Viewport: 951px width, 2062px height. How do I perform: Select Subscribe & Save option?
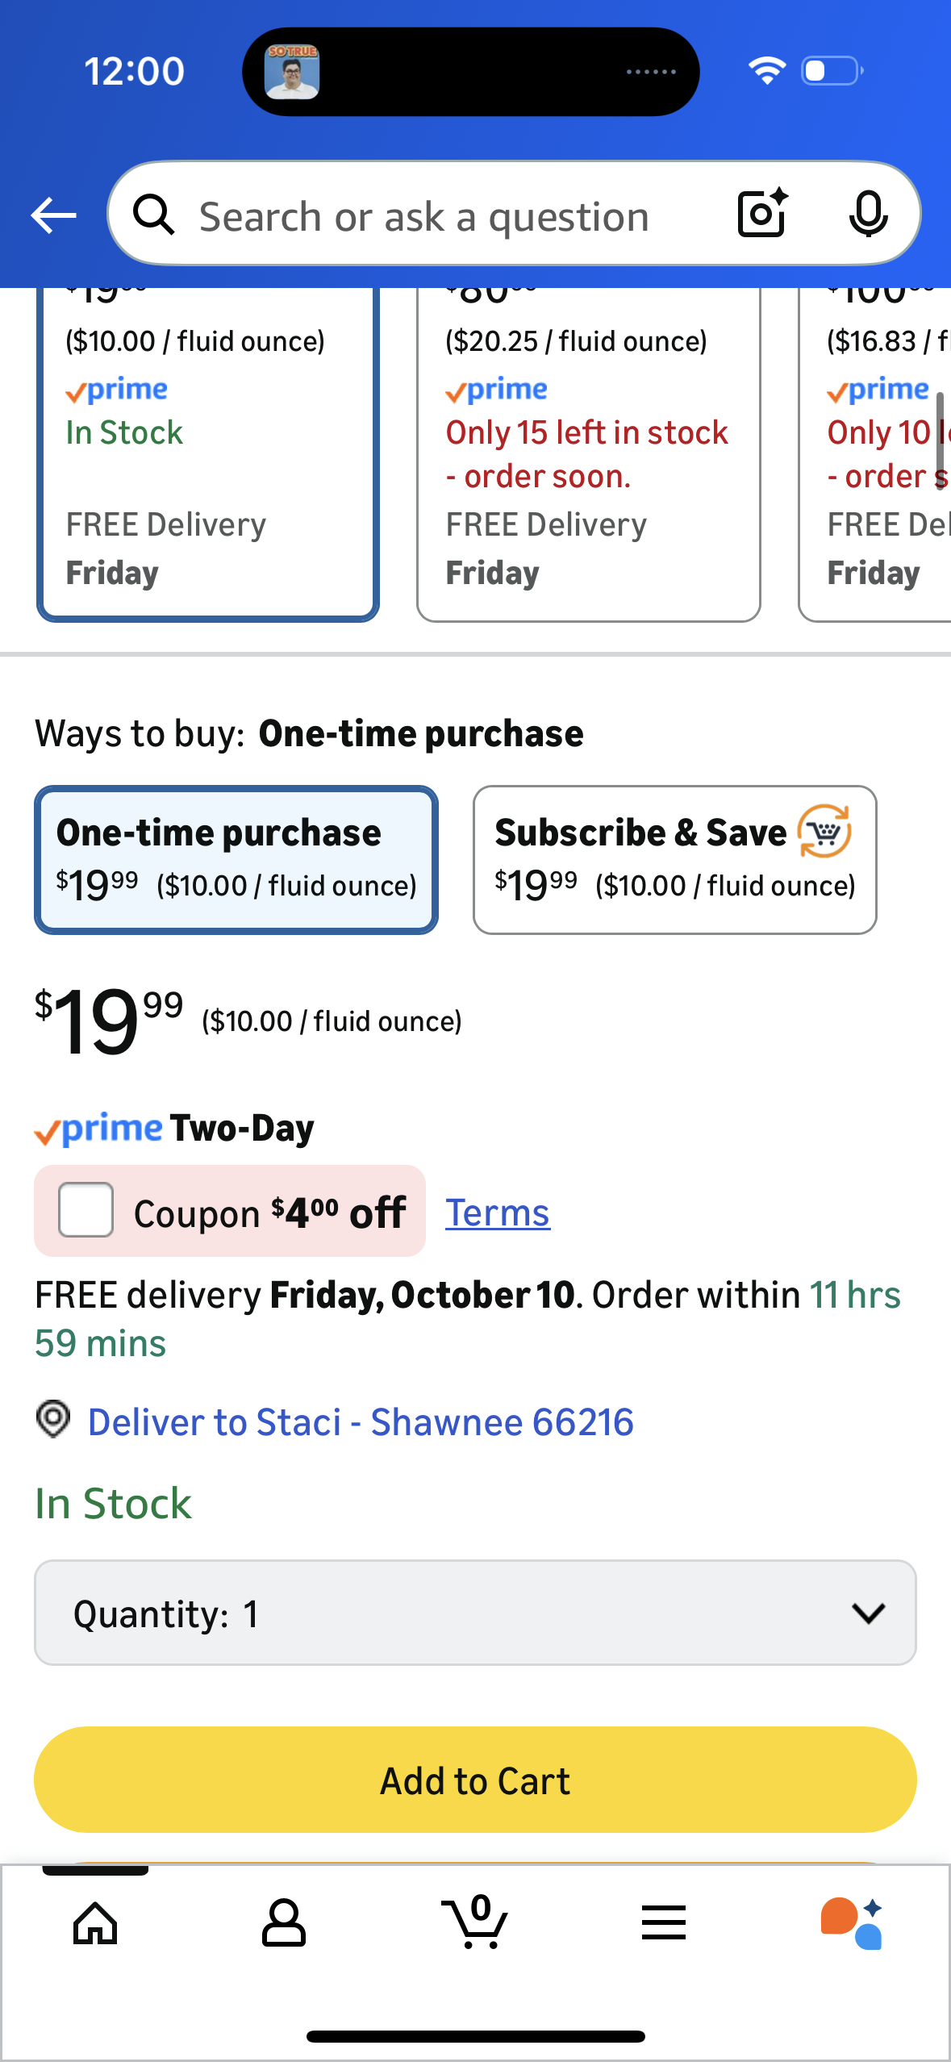coord(674,860)
